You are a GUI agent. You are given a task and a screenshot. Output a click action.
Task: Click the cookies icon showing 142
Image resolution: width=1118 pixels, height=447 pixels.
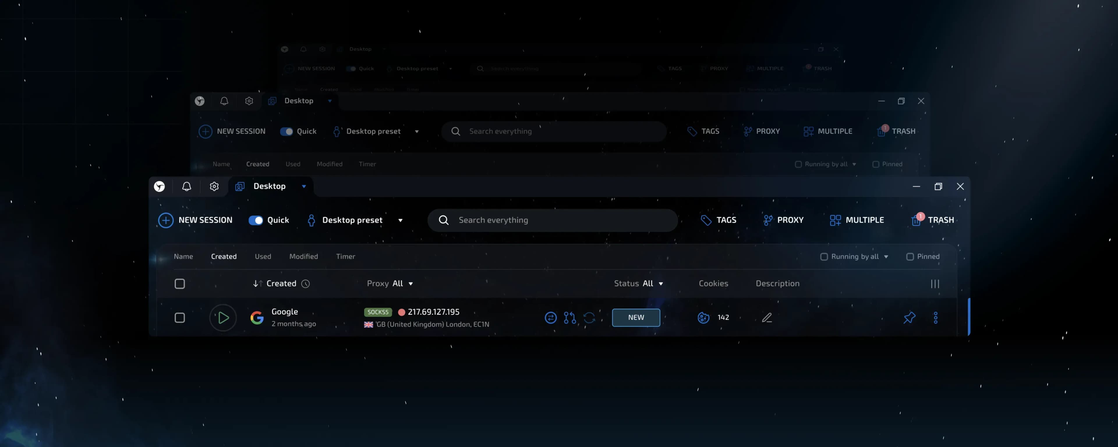click(x=703, y=318)
